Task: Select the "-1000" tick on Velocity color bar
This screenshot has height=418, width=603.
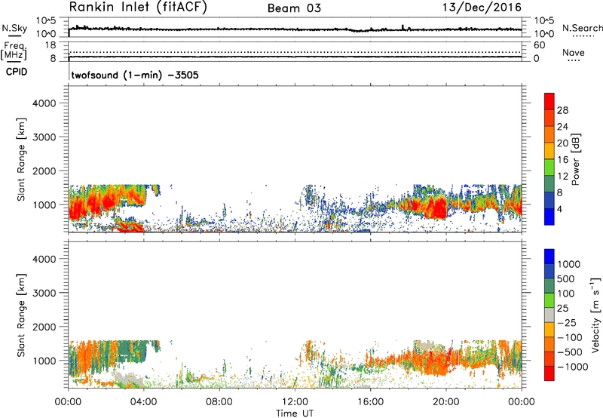Action: click(572, 367)
